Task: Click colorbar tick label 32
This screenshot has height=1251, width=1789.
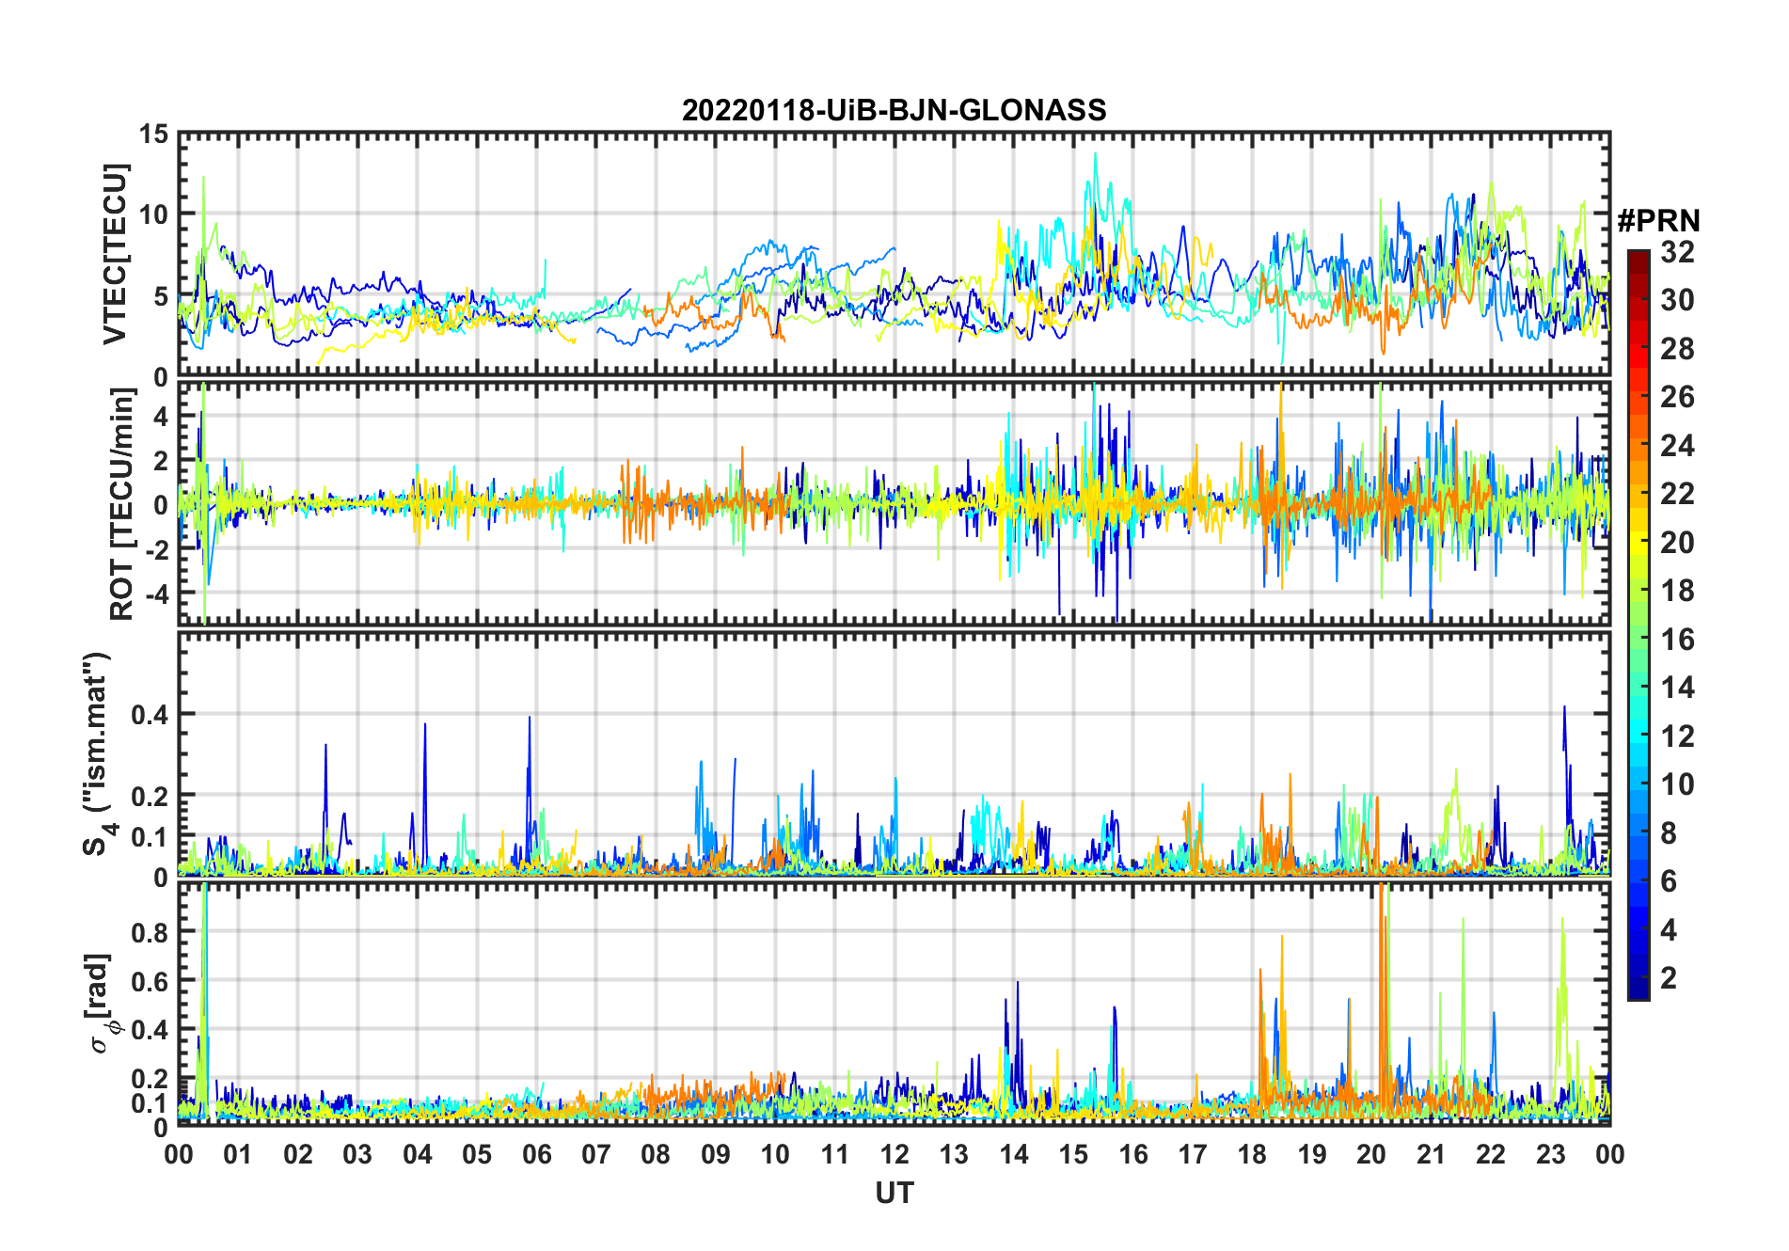Action: point(1677,252)
